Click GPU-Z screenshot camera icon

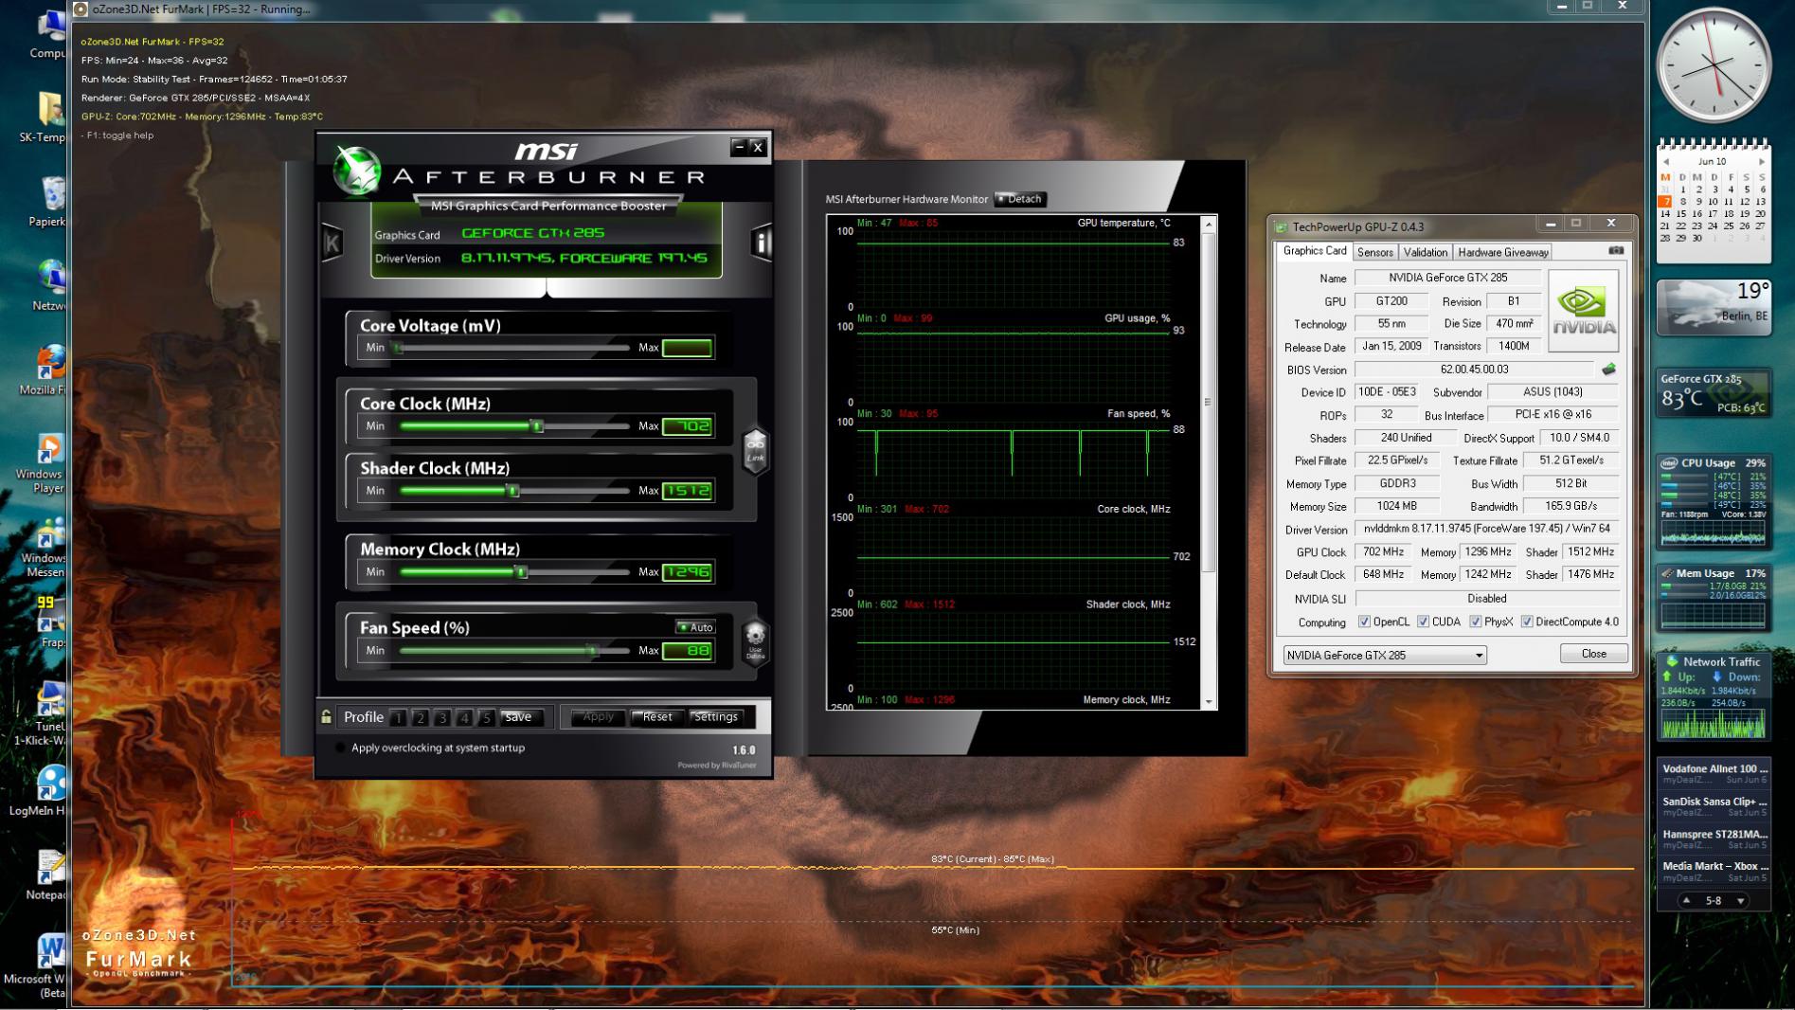click(1616, 251)
